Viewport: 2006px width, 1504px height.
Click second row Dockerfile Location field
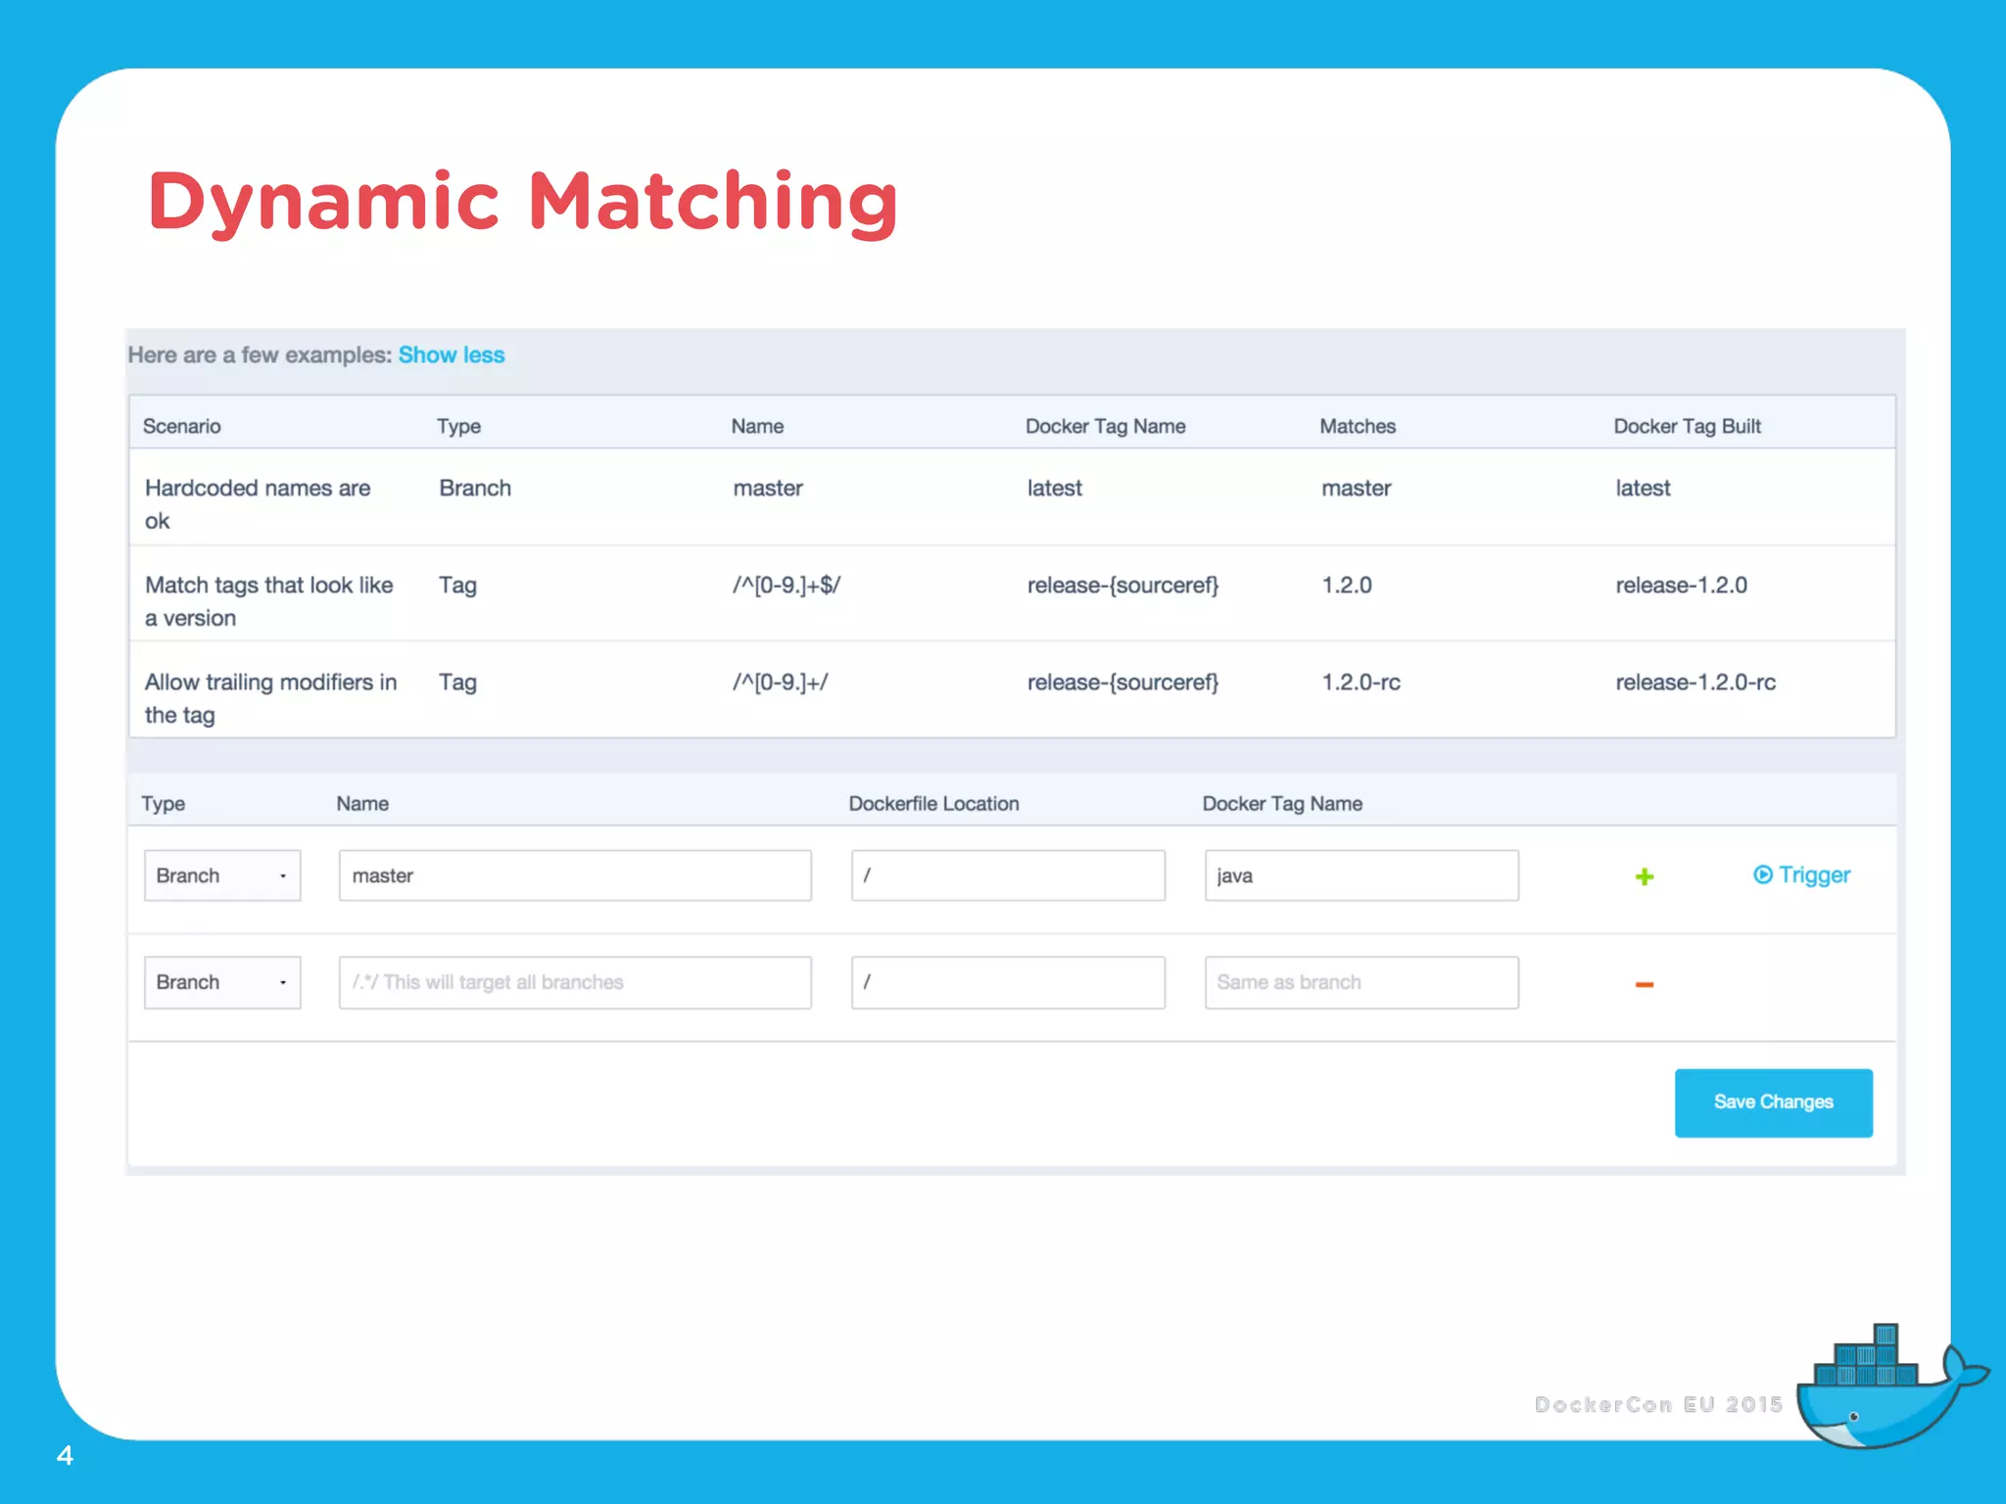pos(1007,982)
